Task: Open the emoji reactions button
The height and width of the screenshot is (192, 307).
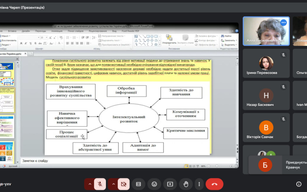Action: click(x=154, y=184)
